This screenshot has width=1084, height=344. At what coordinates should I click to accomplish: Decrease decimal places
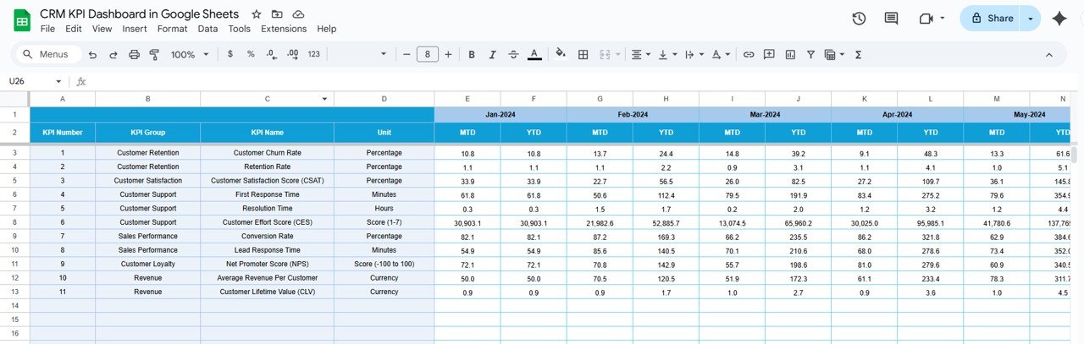(x=271, y=54)
